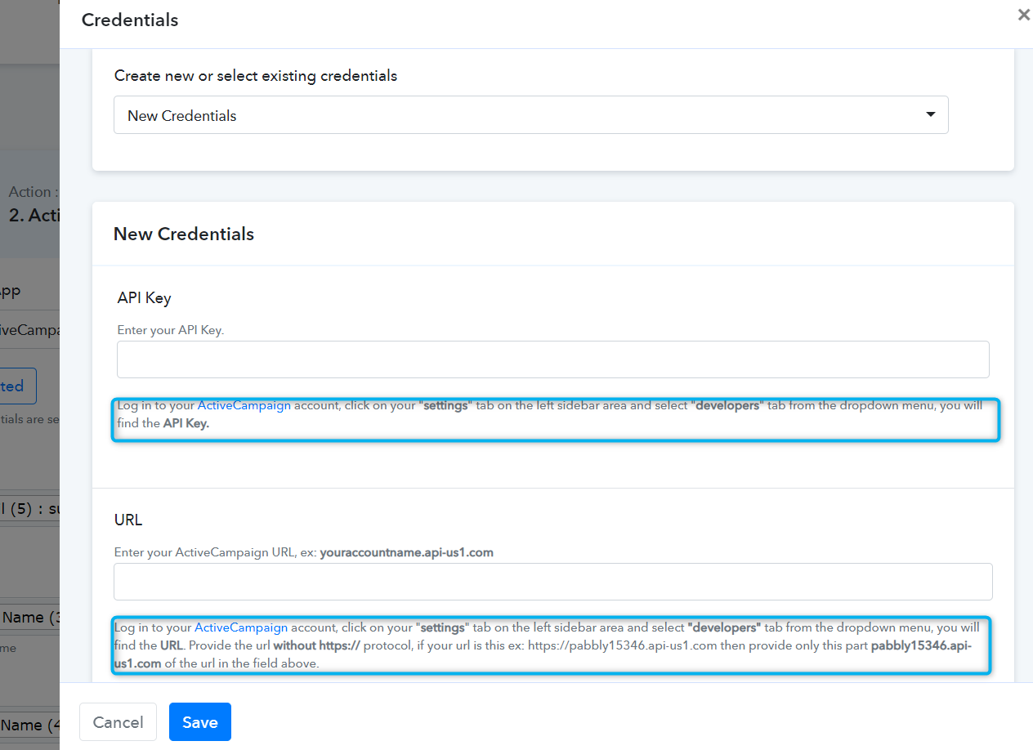Select the Action step 2 header in background
The width and height of the screenshot is (1033, 750).
pos(33,216)
